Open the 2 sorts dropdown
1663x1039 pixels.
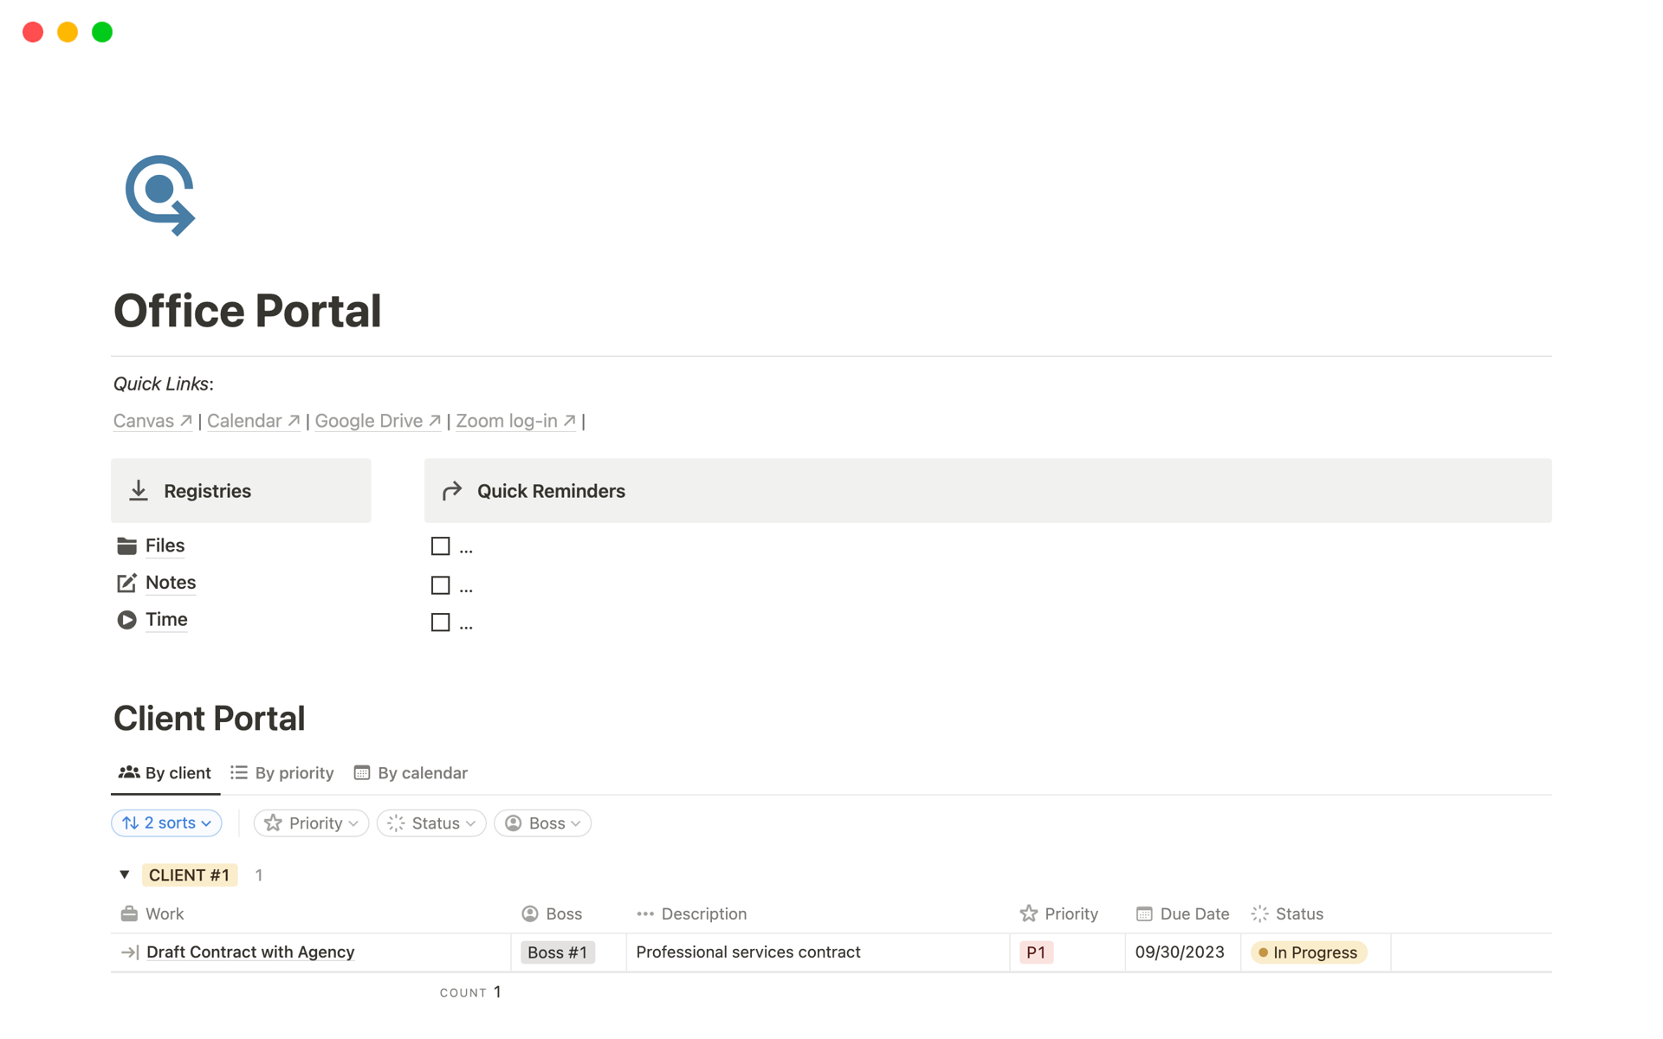pos(166,823)
